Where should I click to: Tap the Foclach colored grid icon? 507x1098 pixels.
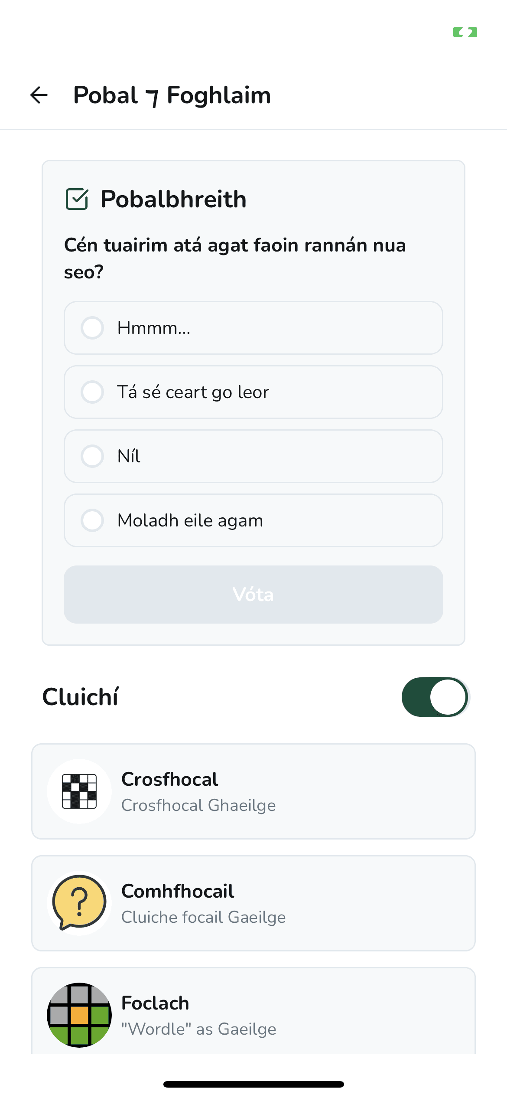point(79,1015)
